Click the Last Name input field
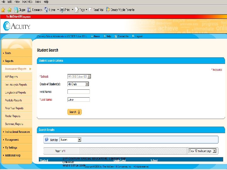This screenshot has height=170, width=227. pyautogui.click(x=79, y=99)
